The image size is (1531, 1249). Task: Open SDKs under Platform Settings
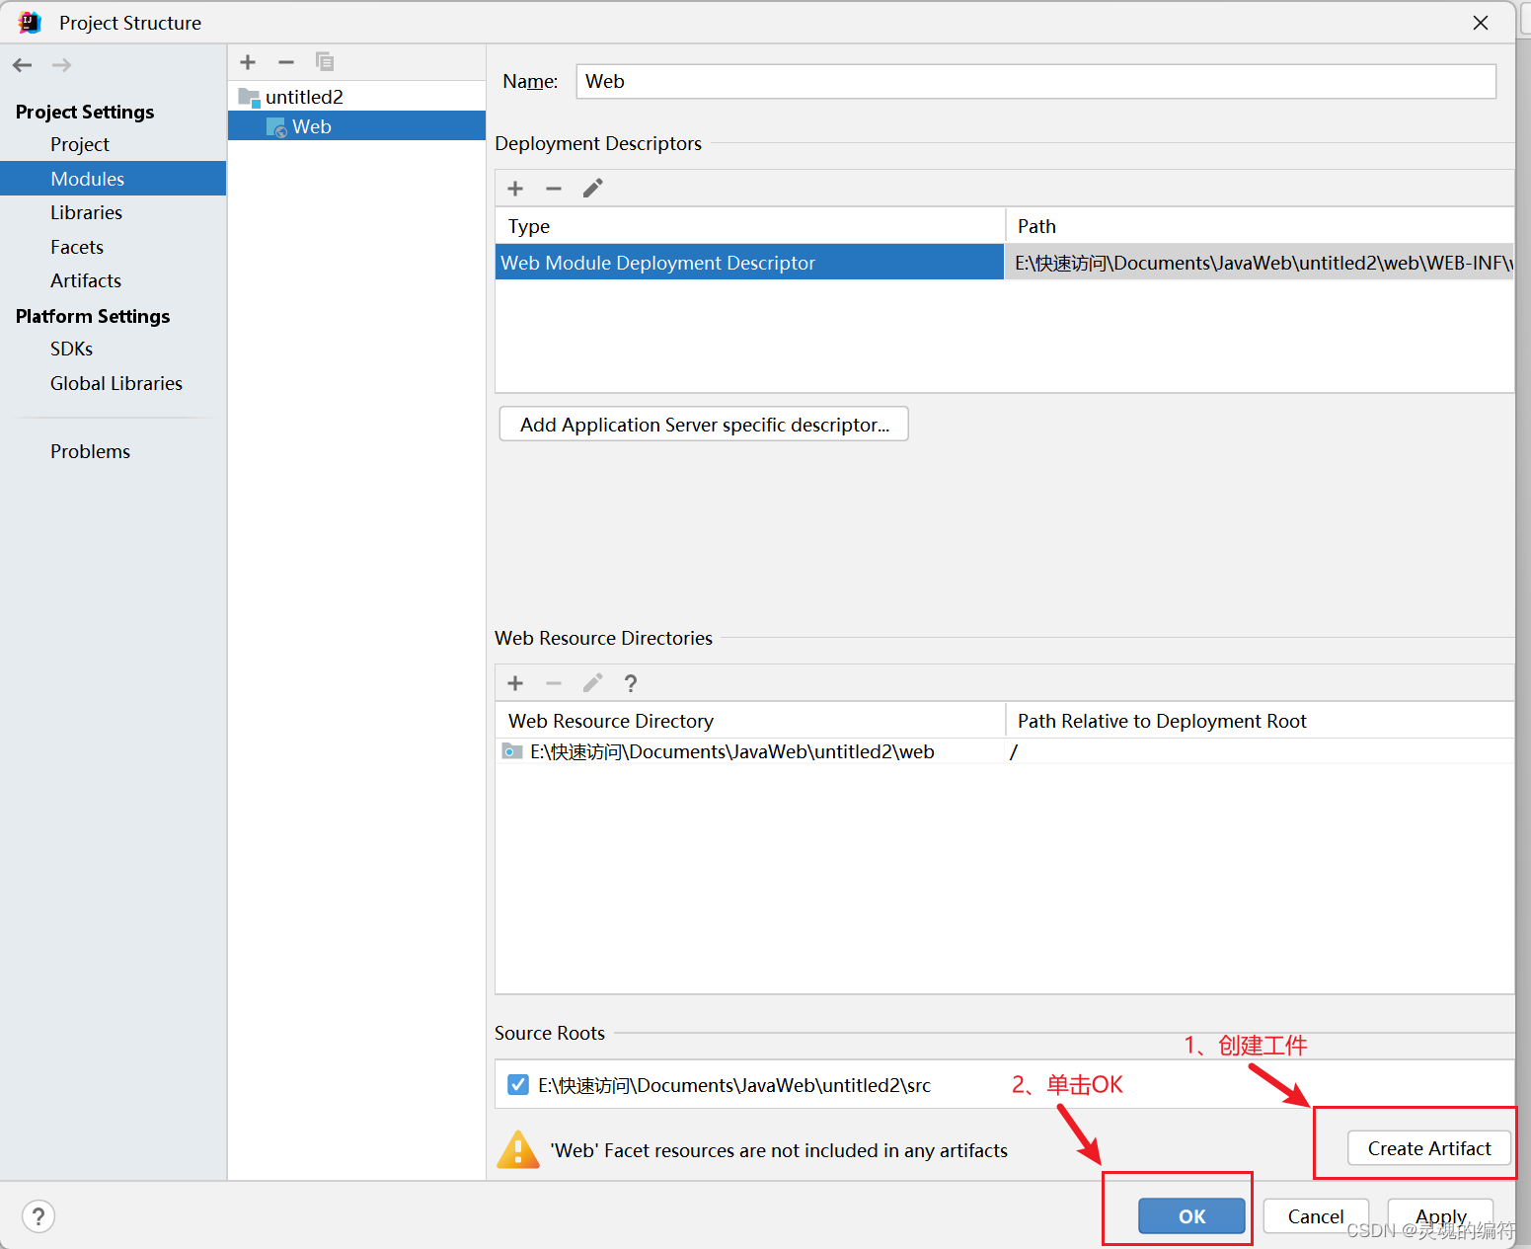[72, 349]
